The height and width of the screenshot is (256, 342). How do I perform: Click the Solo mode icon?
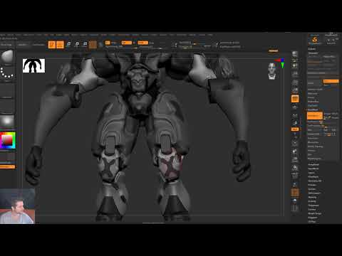pyautogui.click(x=295, y=201)
